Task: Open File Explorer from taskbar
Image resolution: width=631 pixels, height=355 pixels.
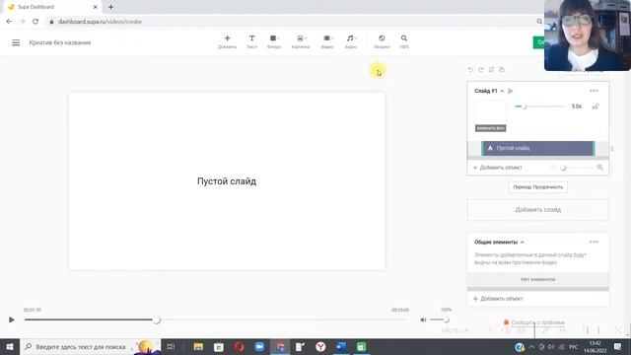Action: (198, 346)
